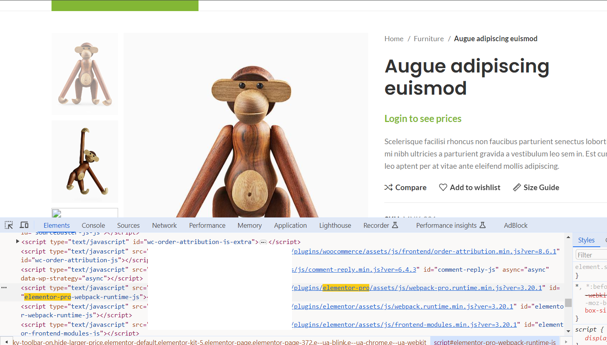This screenshot has height=345, width=607.
Task: Go to Furniture breadcrumb link
Action: coord(429,38)
